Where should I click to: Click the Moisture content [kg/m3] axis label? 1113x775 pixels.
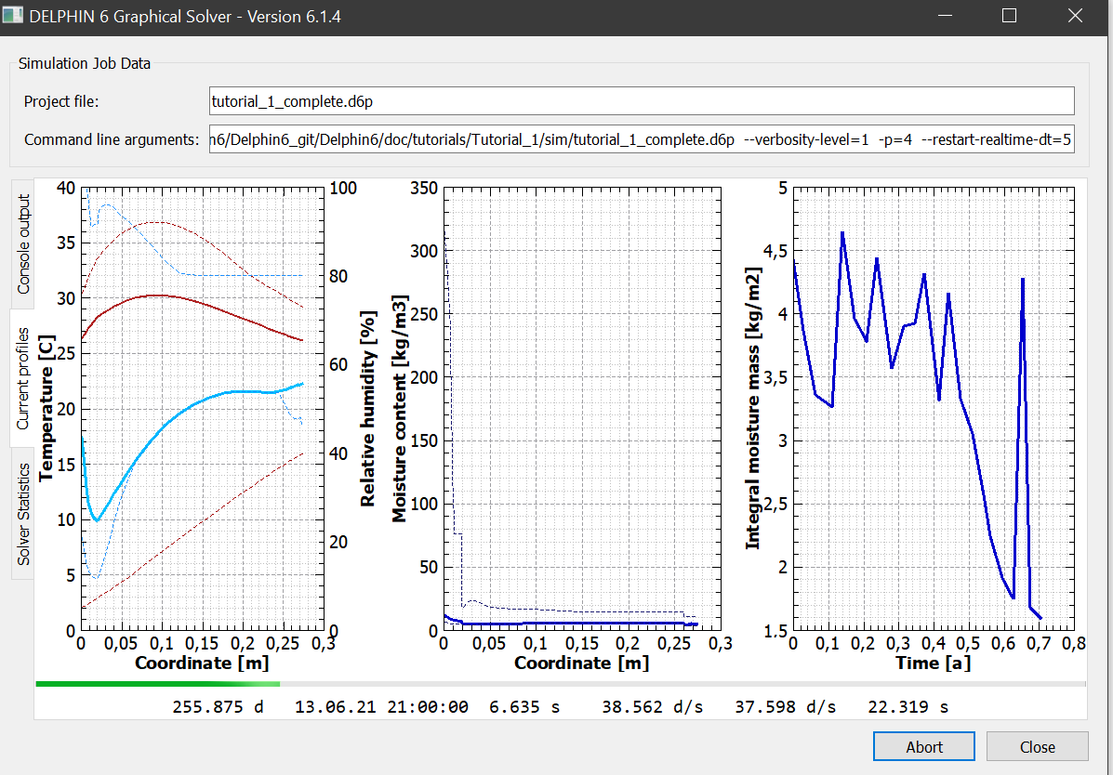[x=400, y=409]
